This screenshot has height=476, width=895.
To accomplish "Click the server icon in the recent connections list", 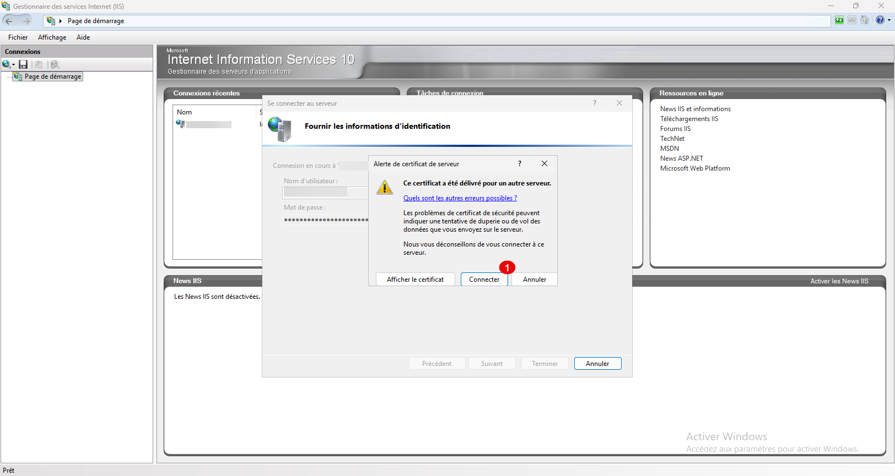I will click(180, 124).
